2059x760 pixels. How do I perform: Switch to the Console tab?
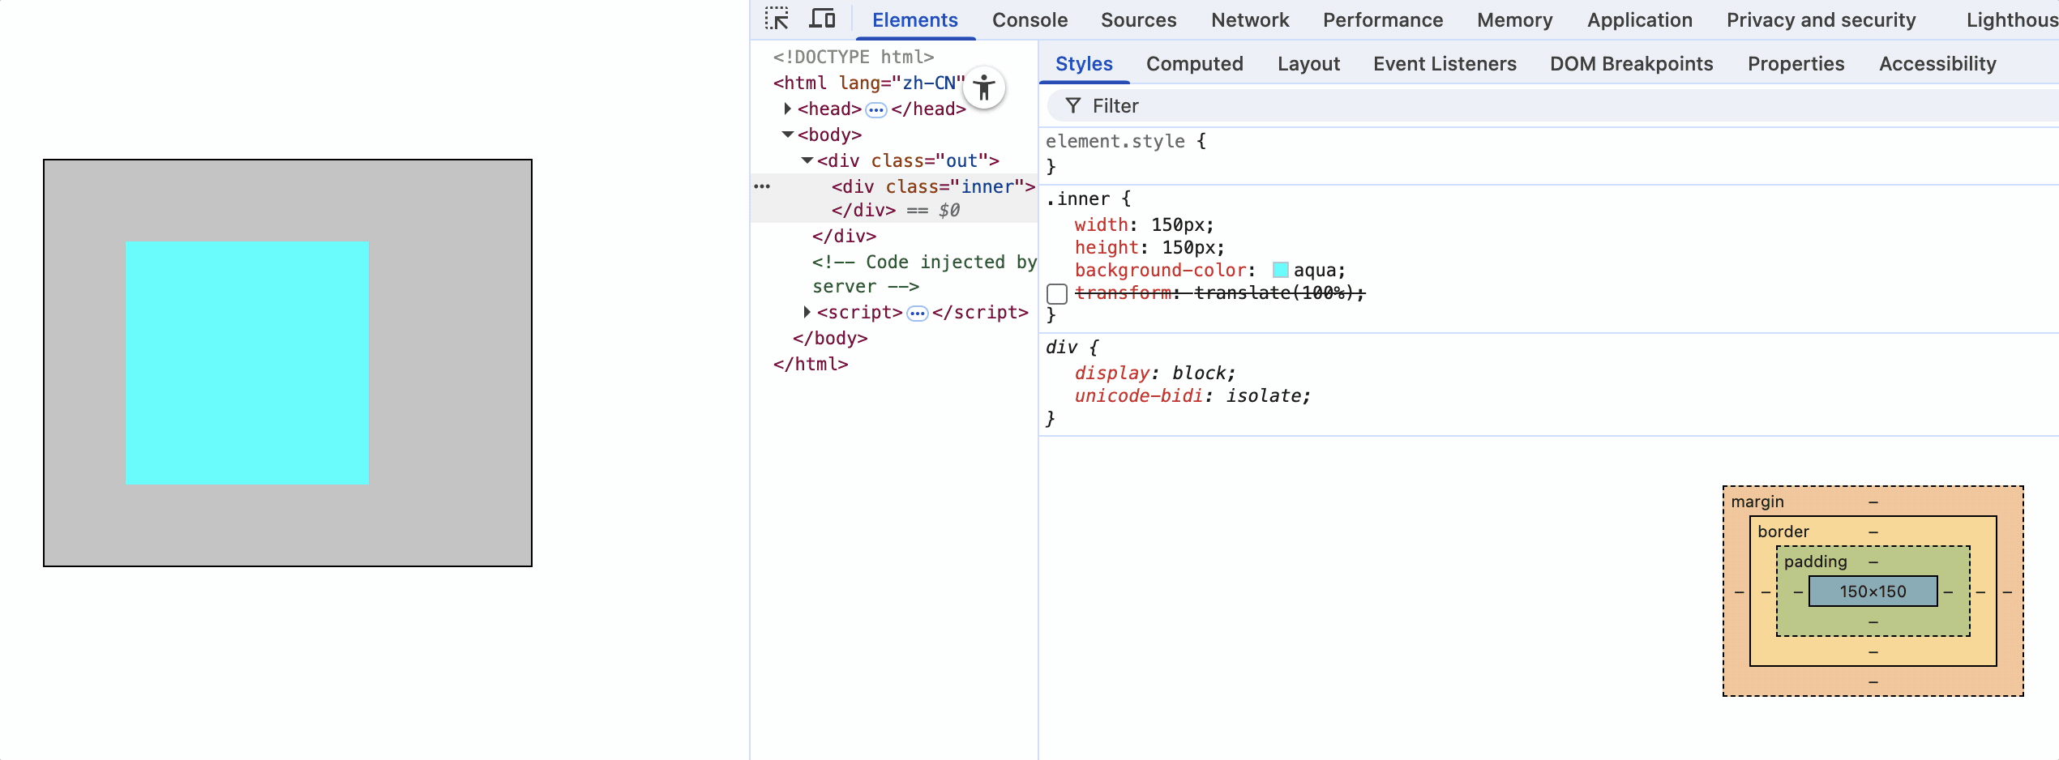tap(1029, 20)
